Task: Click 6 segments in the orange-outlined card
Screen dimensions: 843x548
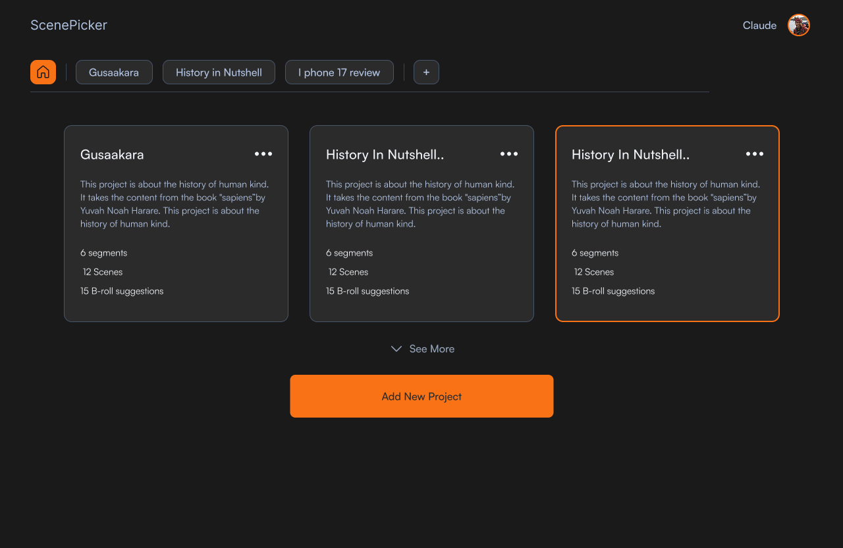Action: [x=595, y=253]
